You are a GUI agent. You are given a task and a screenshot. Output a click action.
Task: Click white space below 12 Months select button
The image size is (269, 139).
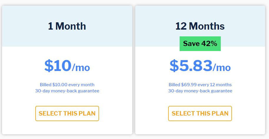[x=200, y=128]
